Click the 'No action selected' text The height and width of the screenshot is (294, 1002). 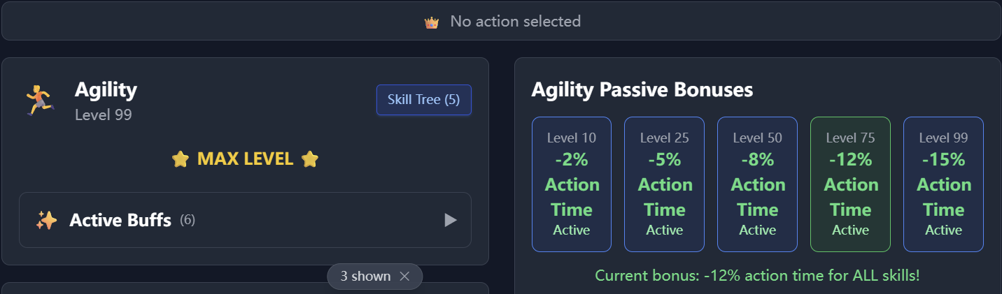pos(515,22)
